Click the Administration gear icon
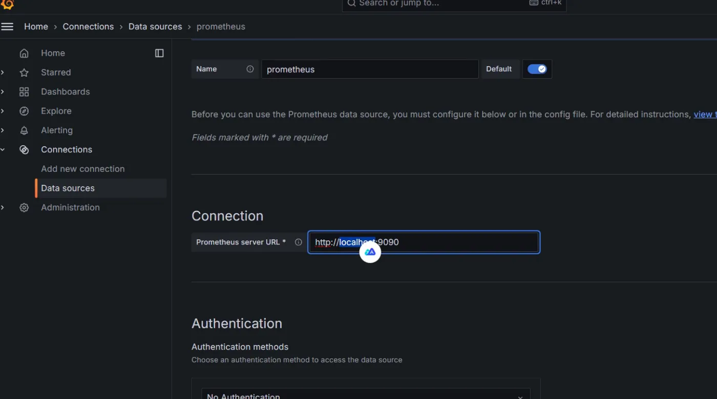Screen dimensions: 717x399 (24, 208)
